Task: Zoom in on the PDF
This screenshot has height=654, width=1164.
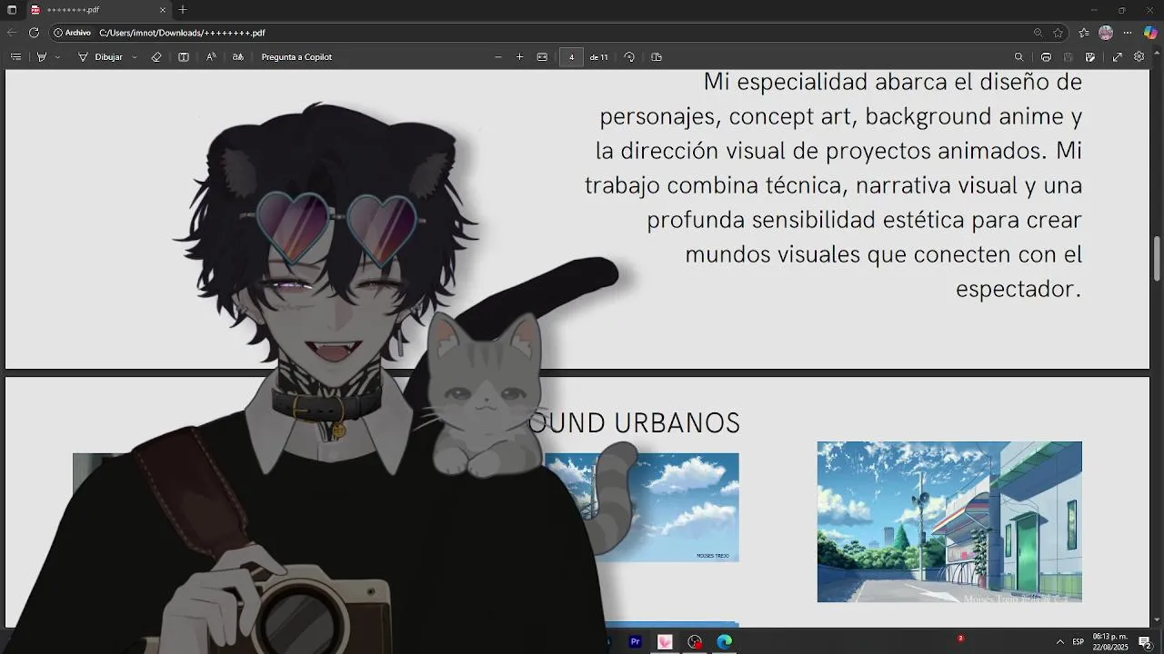Action: point(520,57)
